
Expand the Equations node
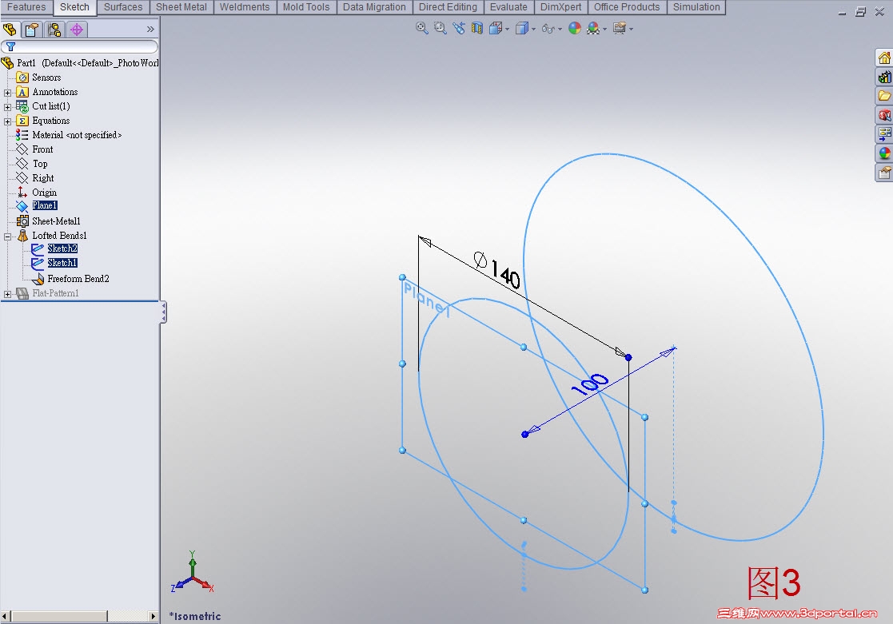[7, 121]
